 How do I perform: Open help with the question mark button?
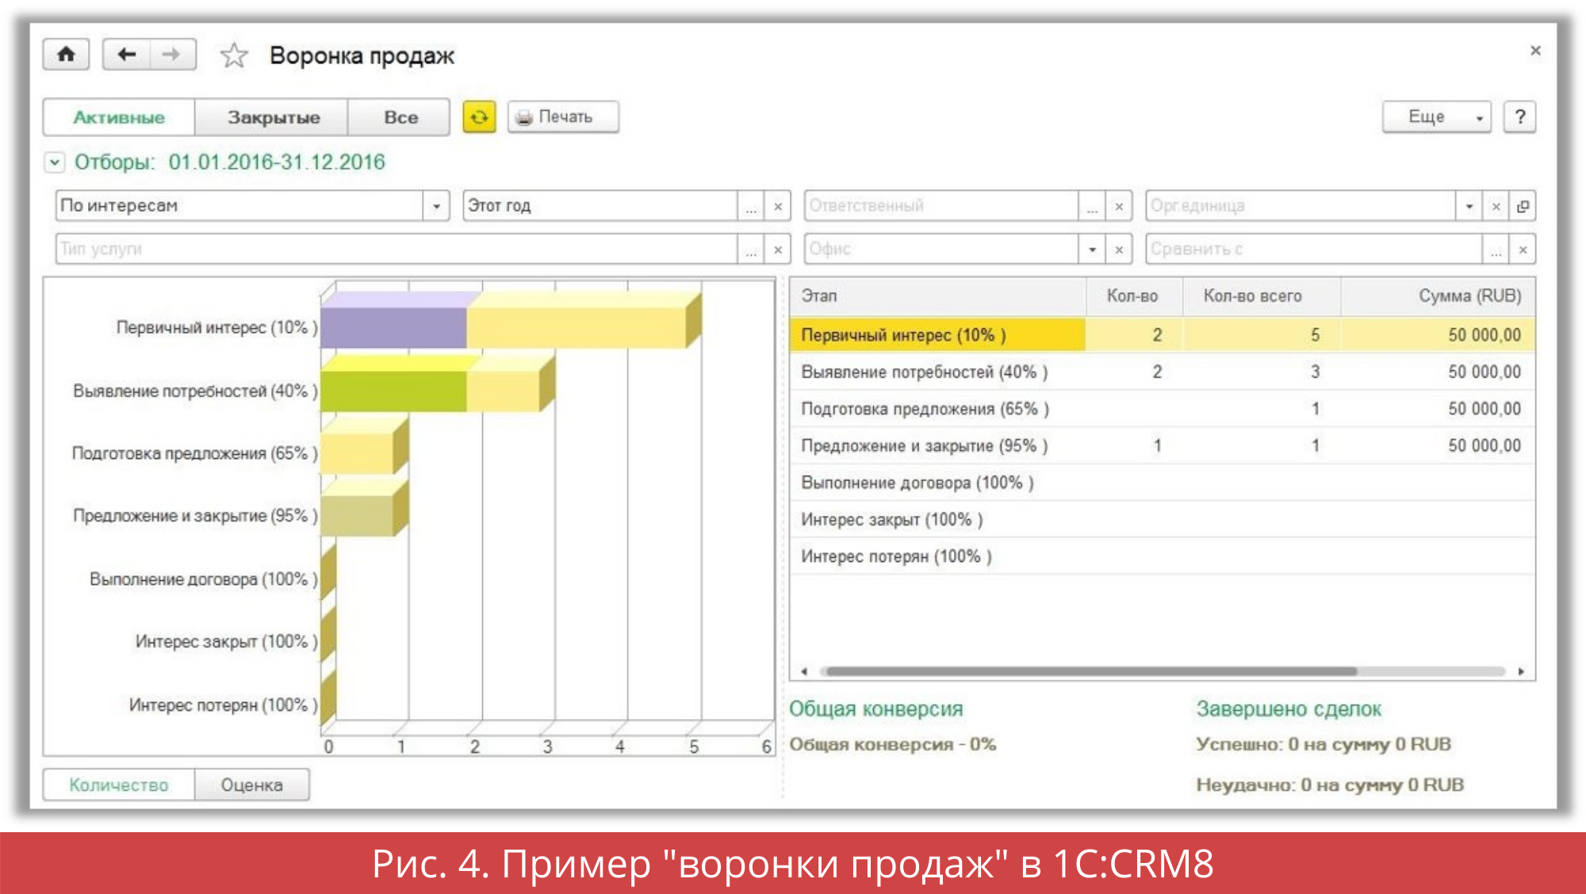(x=1519, y=117)
